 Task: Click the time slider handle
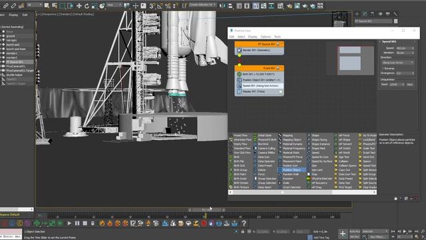206,210
